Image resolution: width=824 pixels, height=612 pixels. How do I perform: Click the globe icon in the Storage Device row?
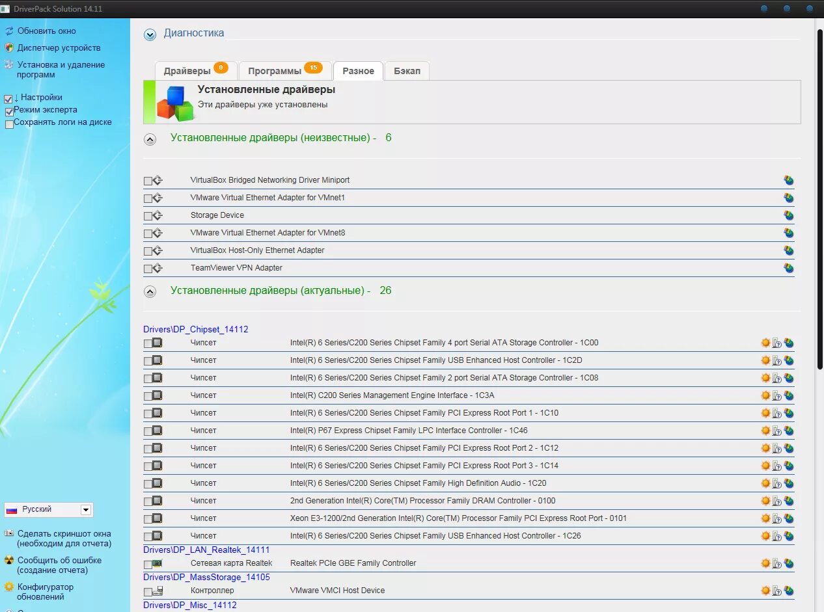pos(789,215)
